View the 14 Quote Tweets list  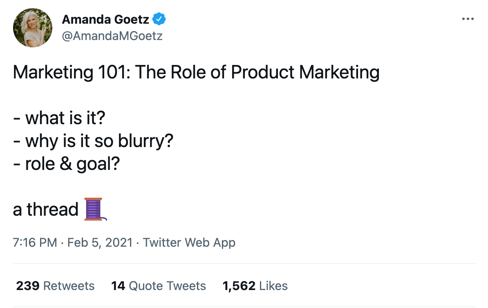coord(158,286)
